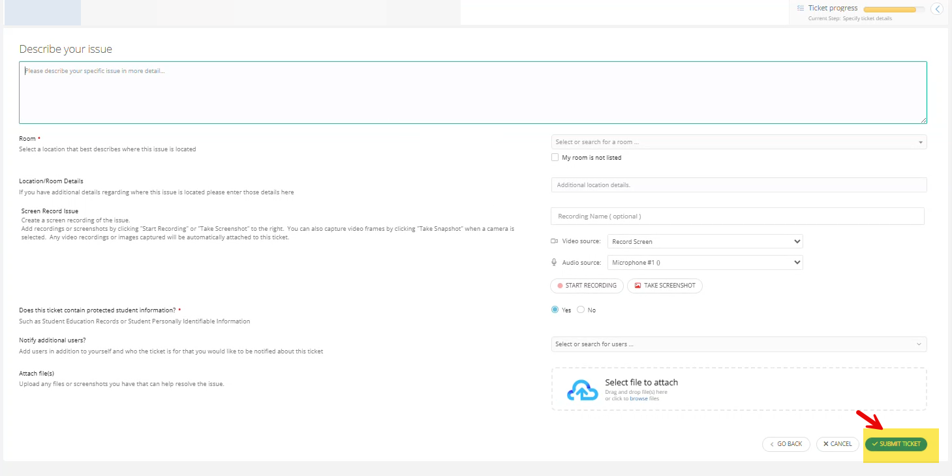Viewport: 952px width, 476px height.
Task: Click the cloud upload icon
Action: (x=581, y=389)
